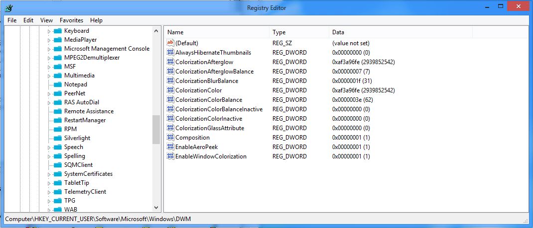The height and width of the screenshot is (228, 533).
Task: Expand the Speech tree node
Action: tap(49, 148)
